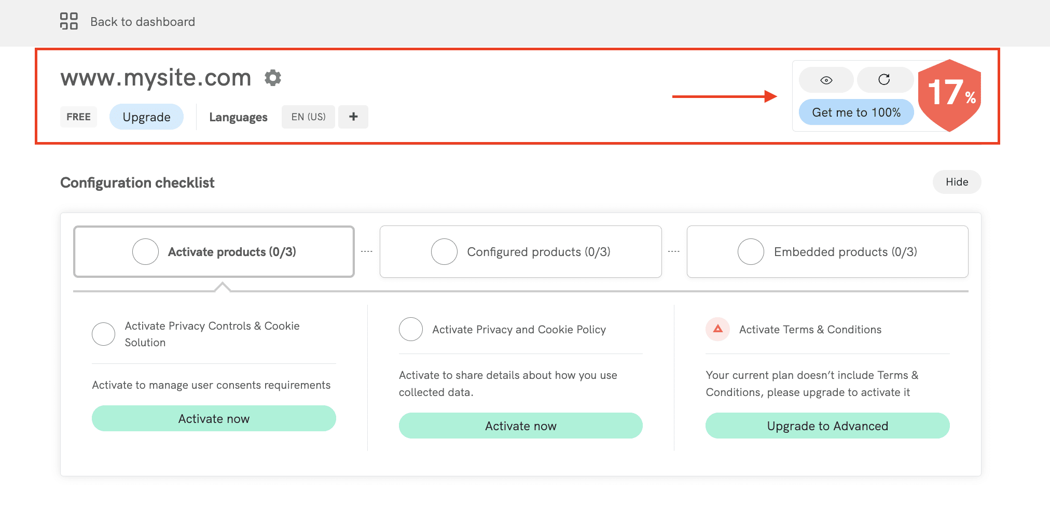Add a new language with the plus icon
1050x509 pixels.
[353, 117]
